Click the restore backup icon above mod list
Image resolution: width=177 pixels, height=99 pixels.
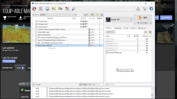point(97,15)
